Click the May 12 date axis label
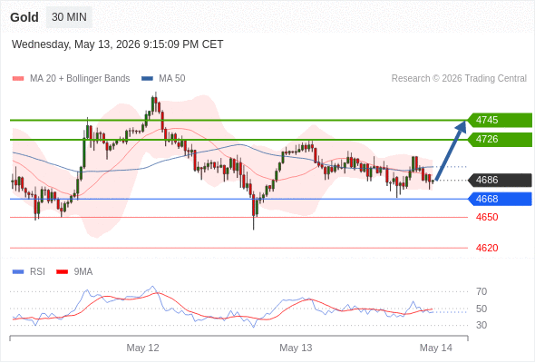Screen dimensions: 535x363 (142, 348)
